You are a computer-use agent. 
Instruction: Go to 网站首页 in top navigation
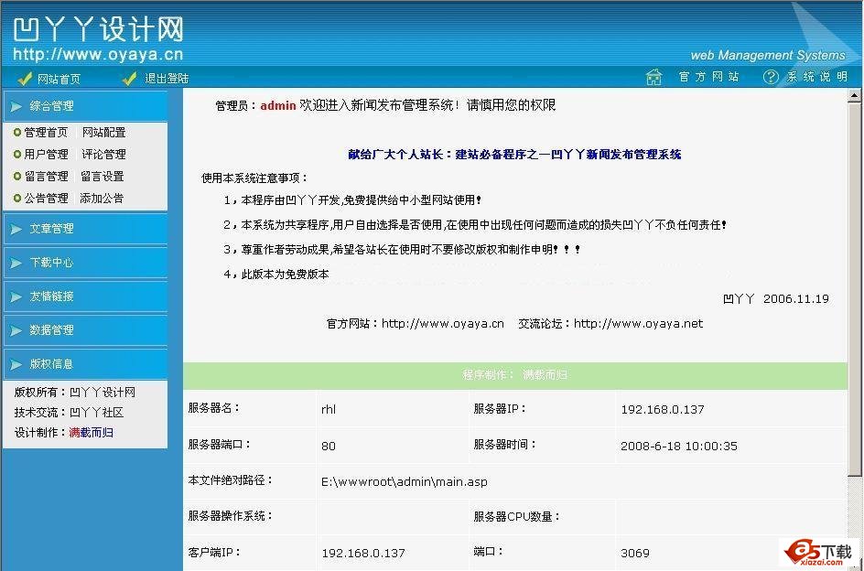(x=59, y=79)
